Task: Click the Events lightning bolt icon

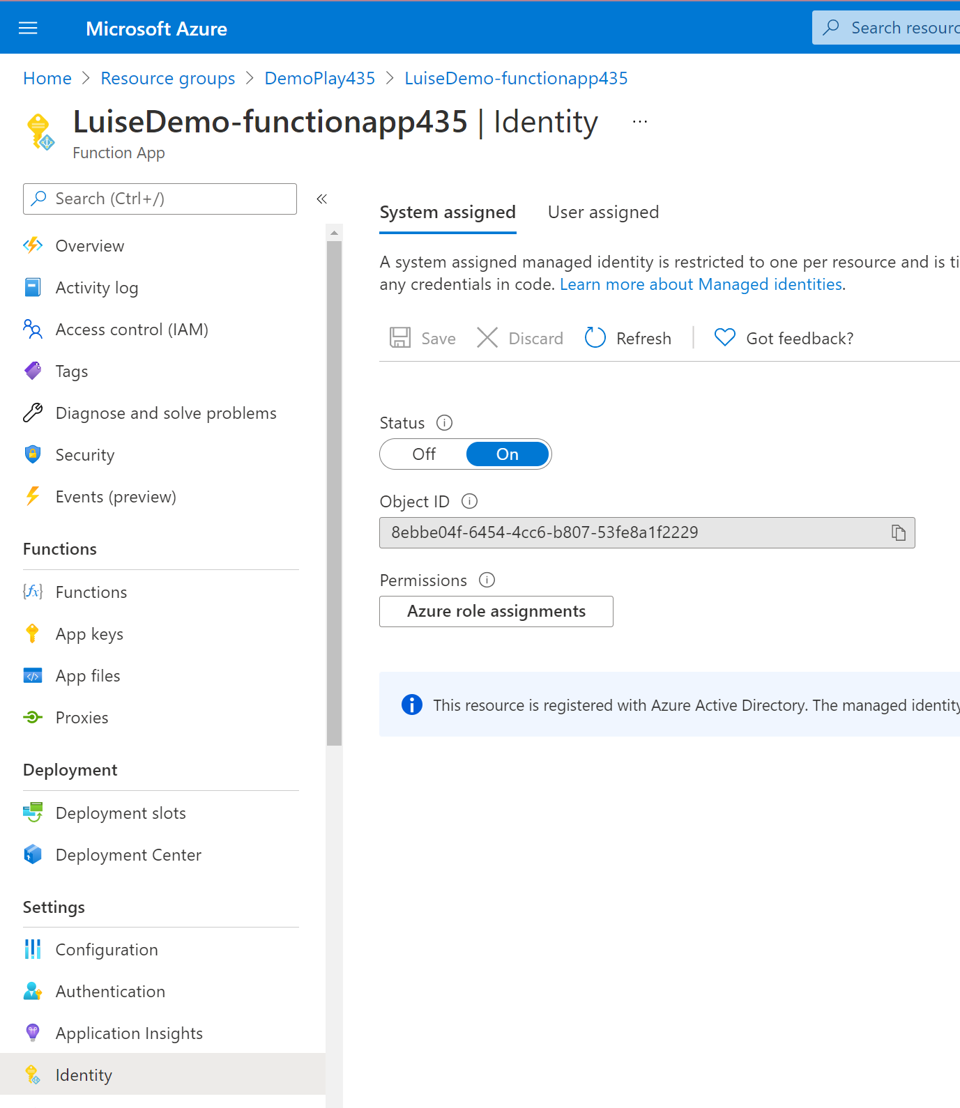Action: (x=33, y=496)
